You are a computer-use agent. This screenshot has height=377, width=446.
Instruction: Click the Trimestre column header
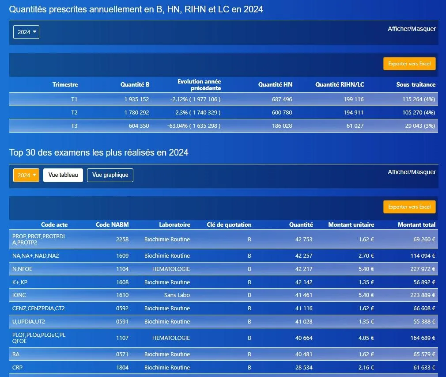click(65, 84)
